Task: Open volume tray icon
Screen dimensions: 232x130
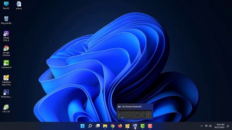Action: [210, 126]
